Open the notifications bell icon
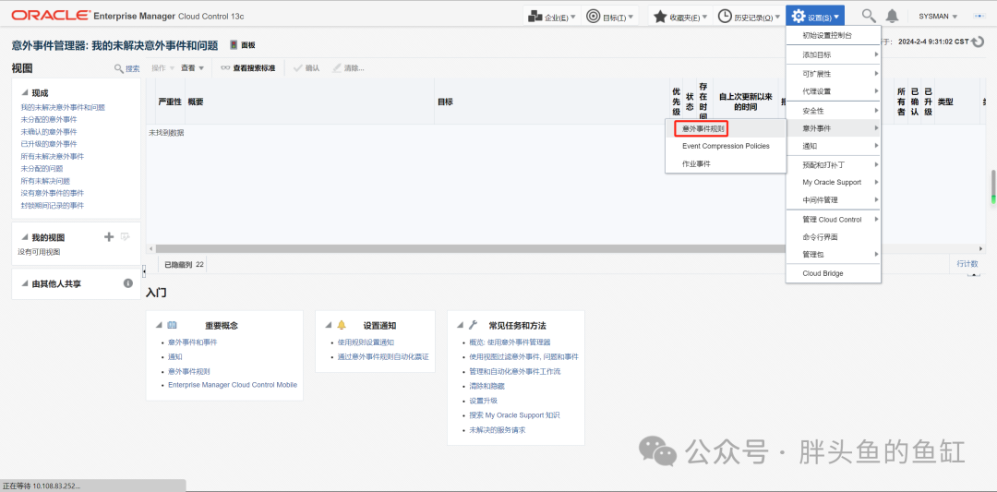The width and height of the screenshot is (997, 492). click(x=893, y=16)
